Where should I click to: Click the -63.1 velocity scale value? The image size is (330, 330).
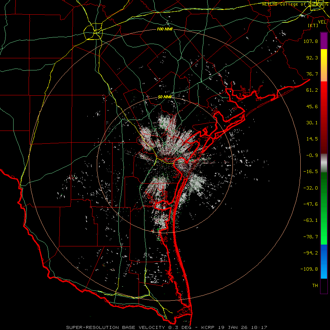click(x=311, y=220)
